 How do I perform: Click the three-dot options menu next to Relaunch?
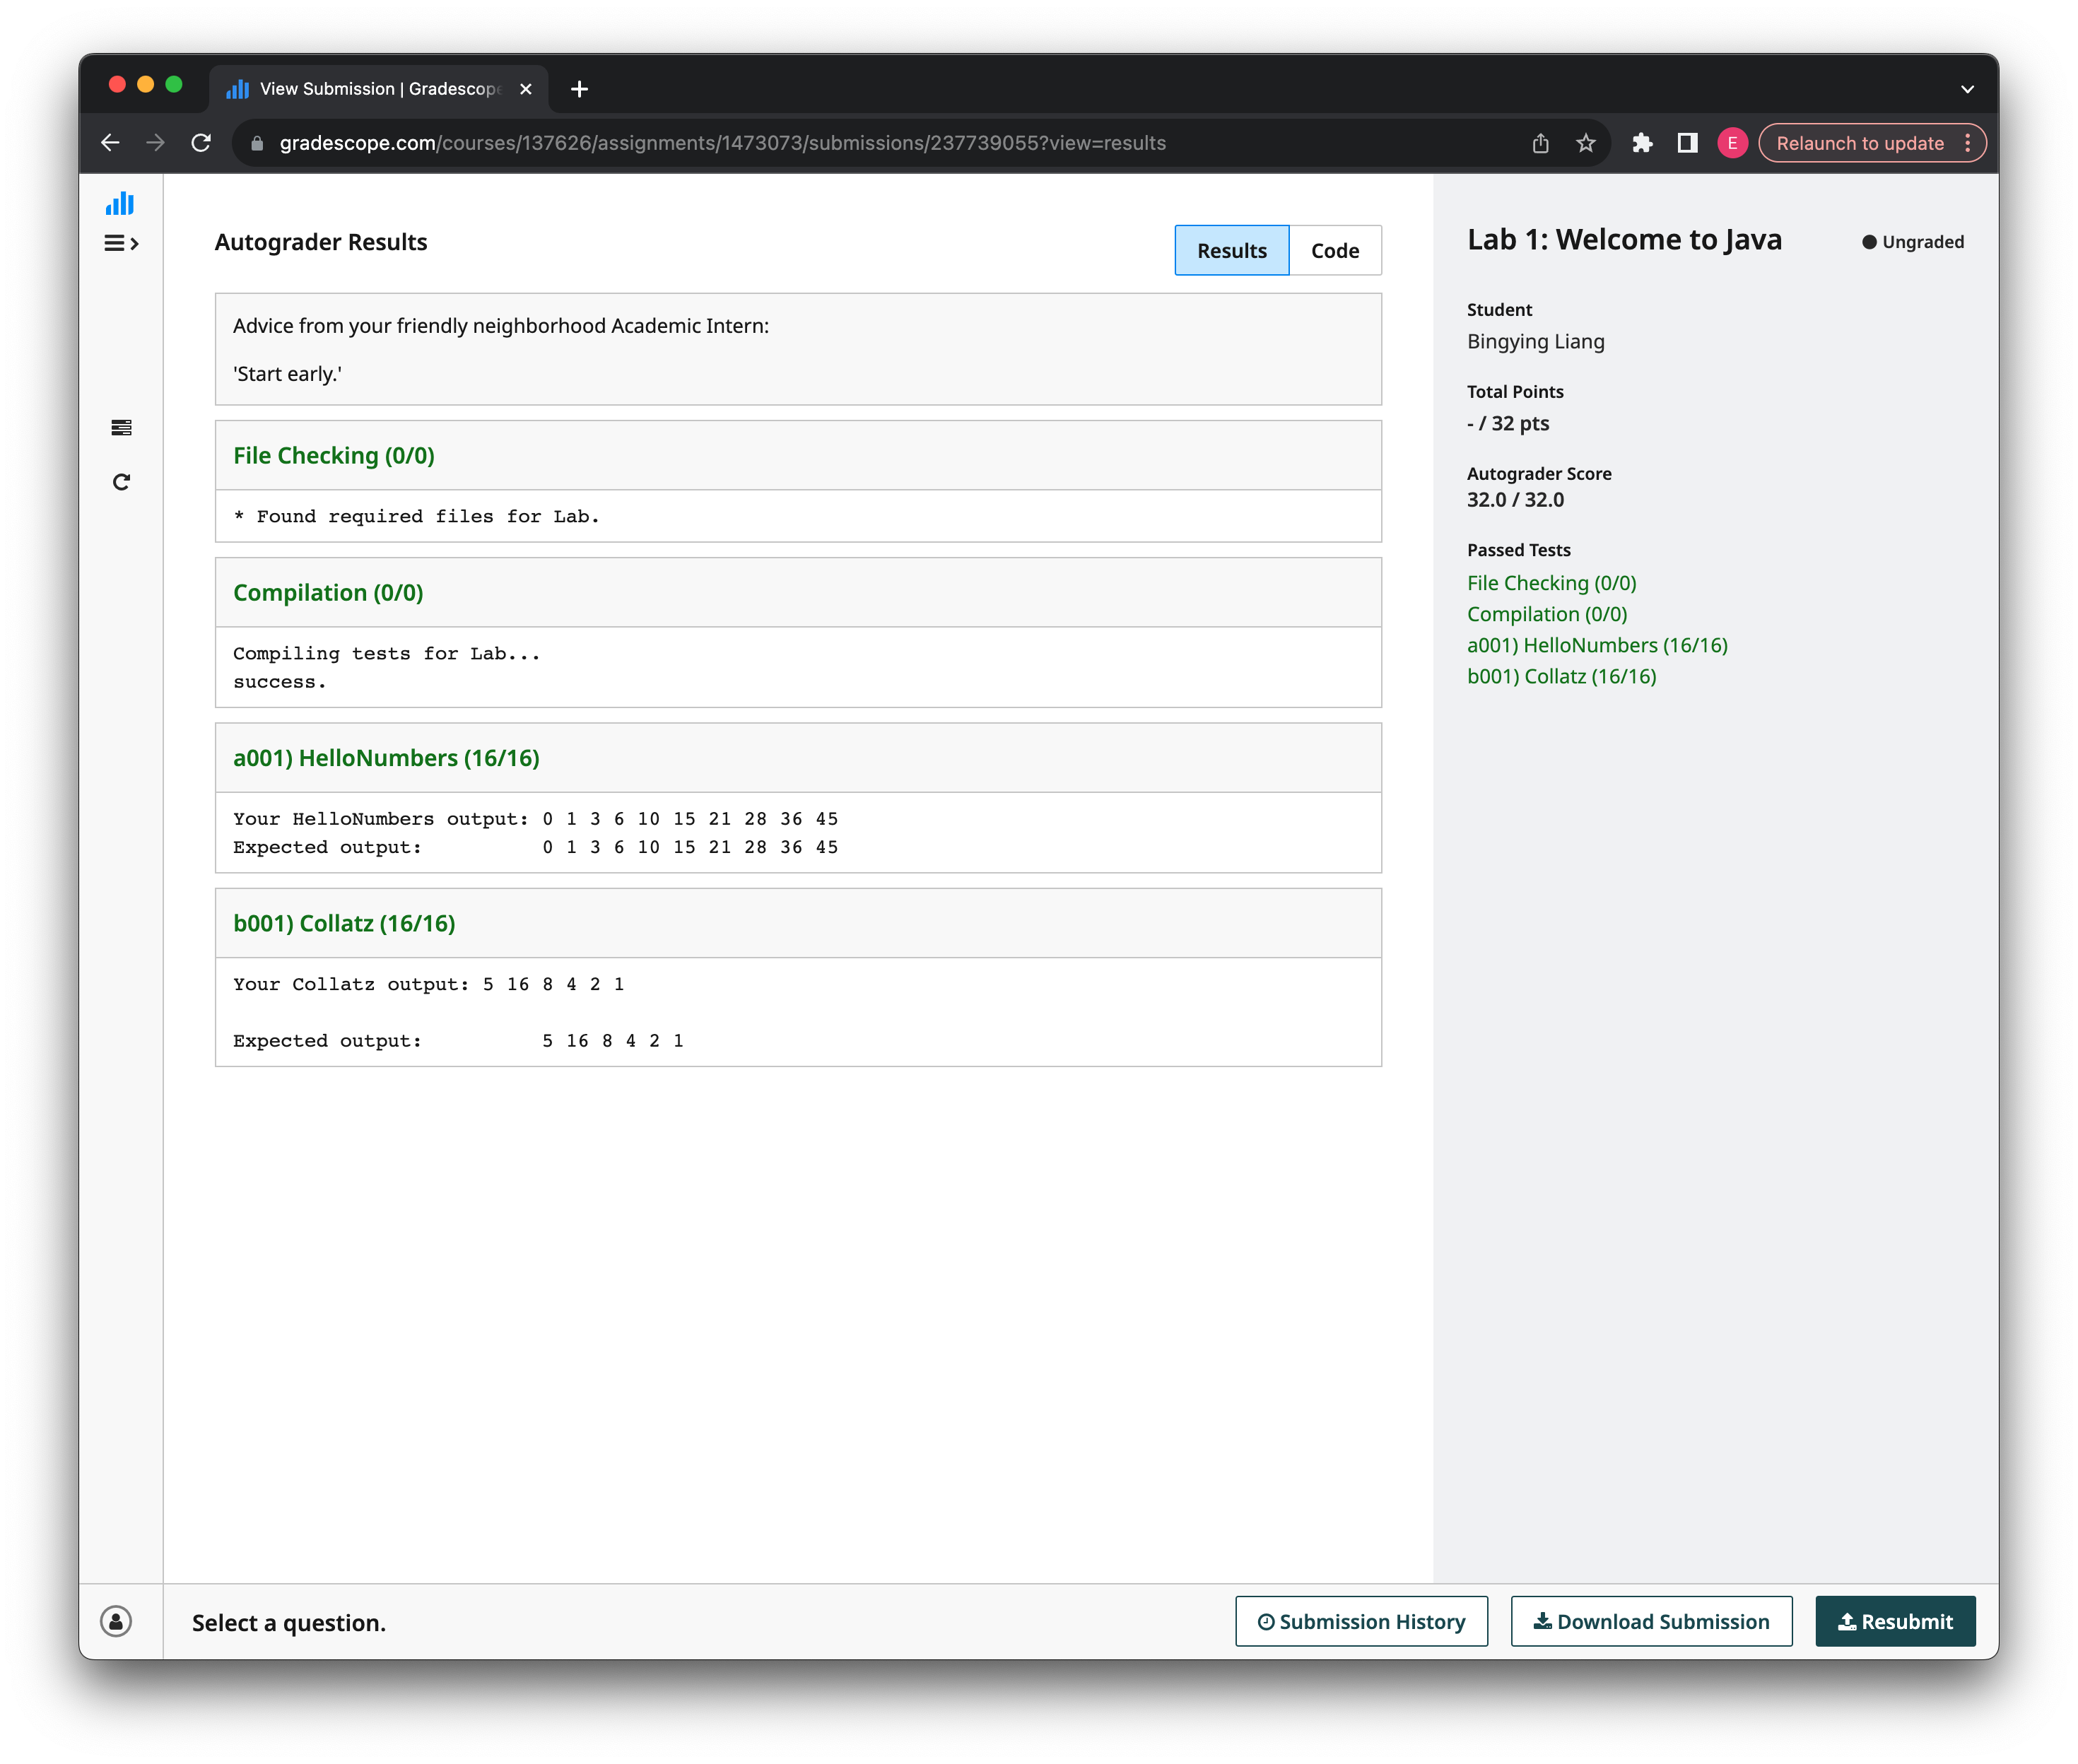pyautogui.click(x=1968, y=143)
